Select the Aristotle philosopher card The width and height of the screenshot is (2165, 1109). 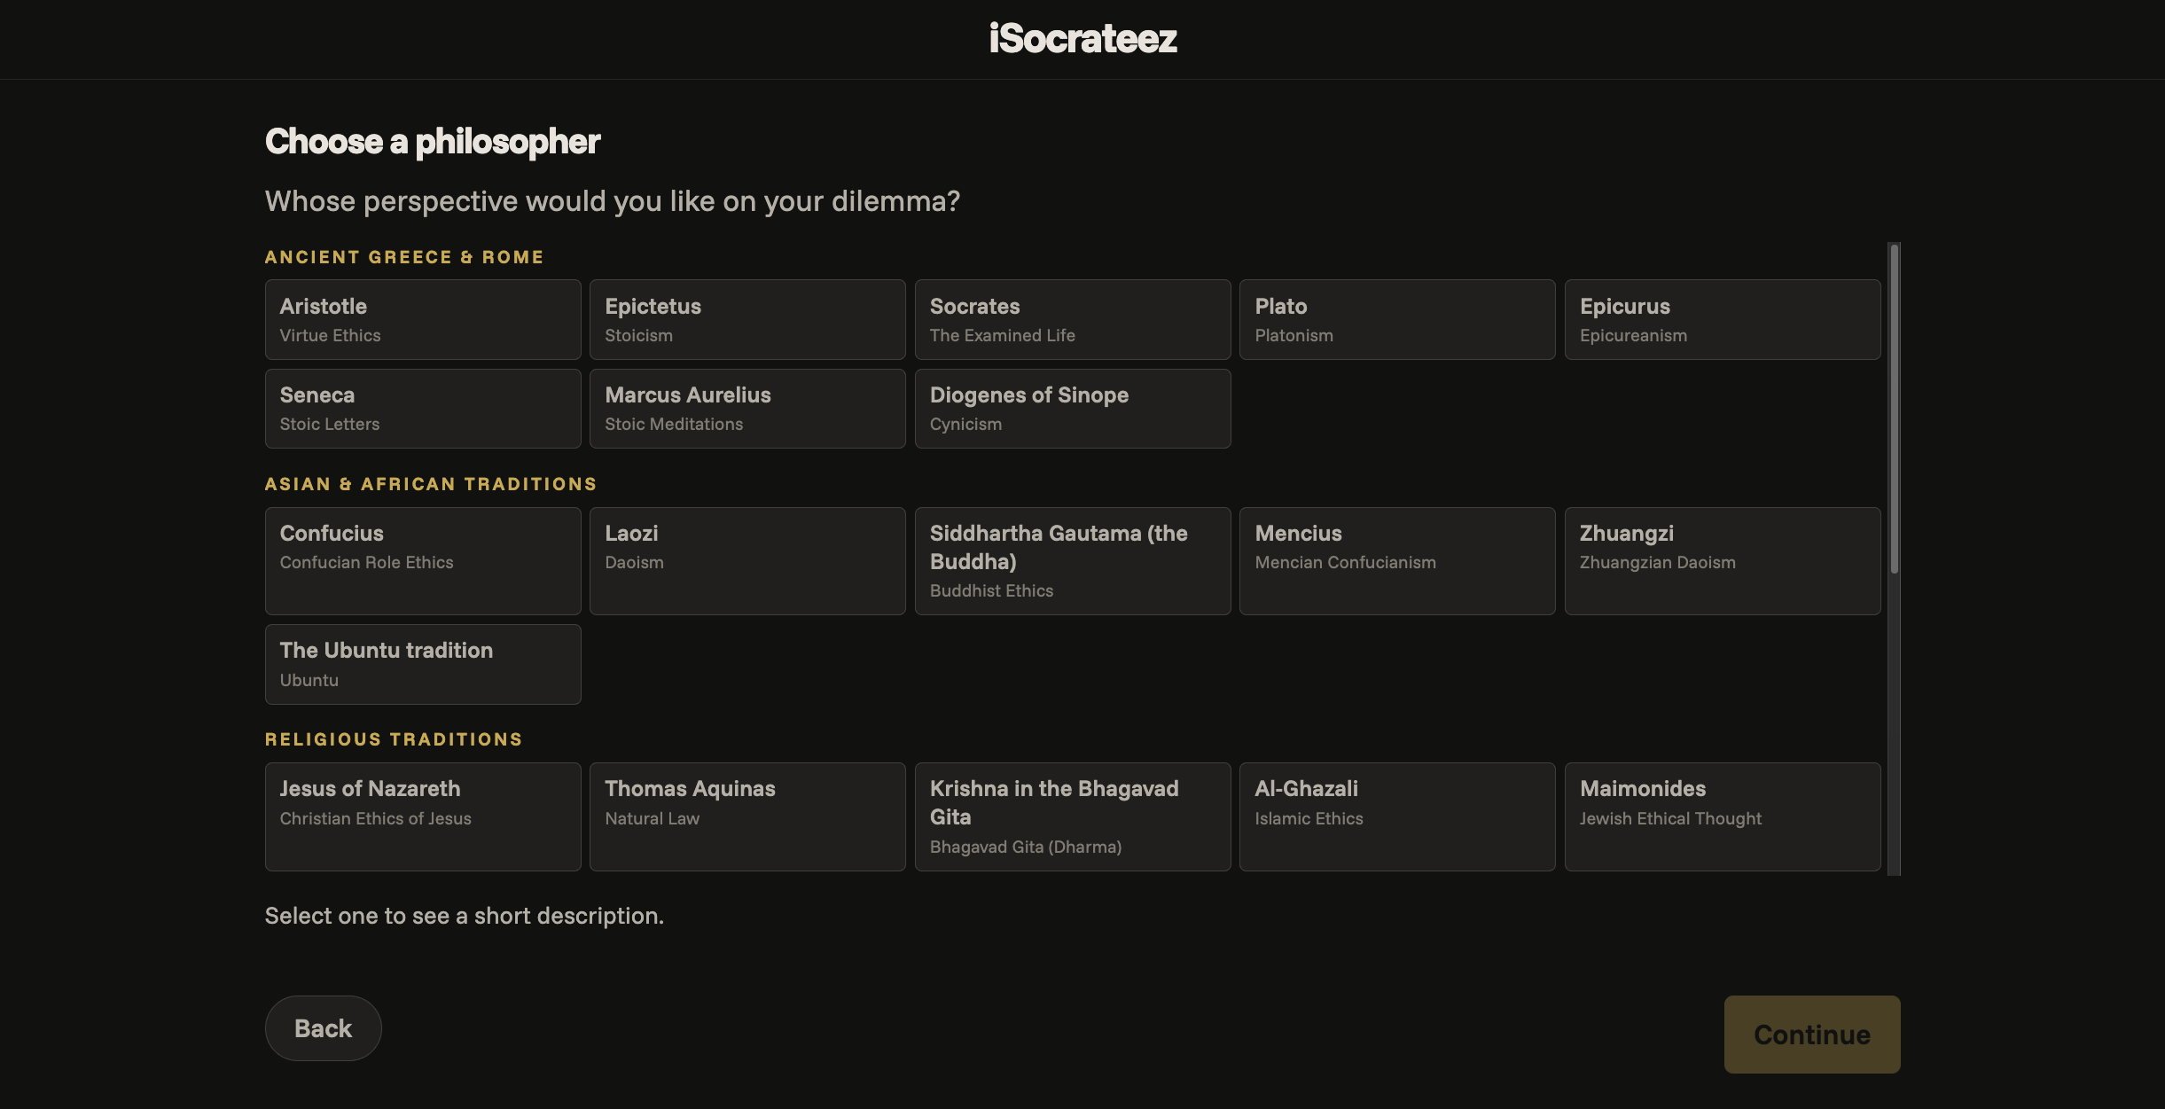point(423,319)
